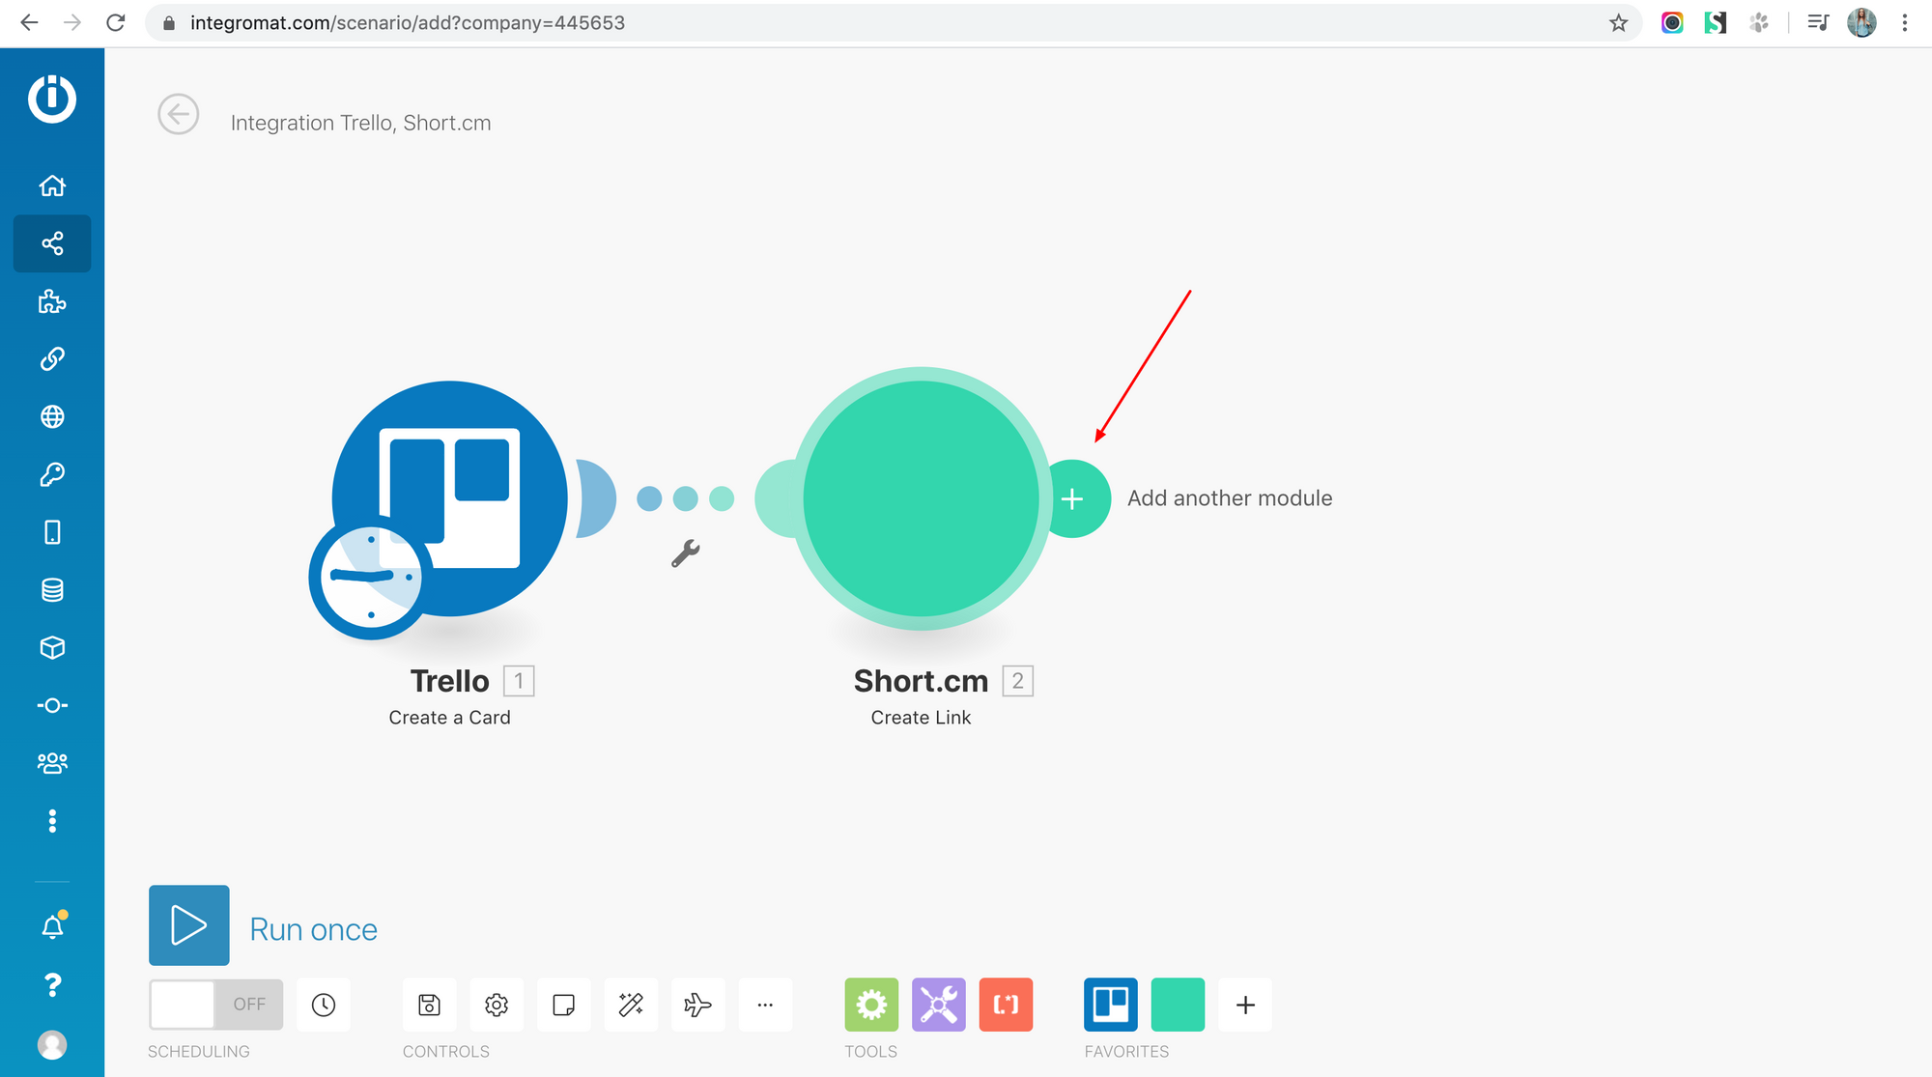Toggle the scheduling ON/OFF switch
The height and width of the screenshot is (1077, 1932).
click(215, 1004)
